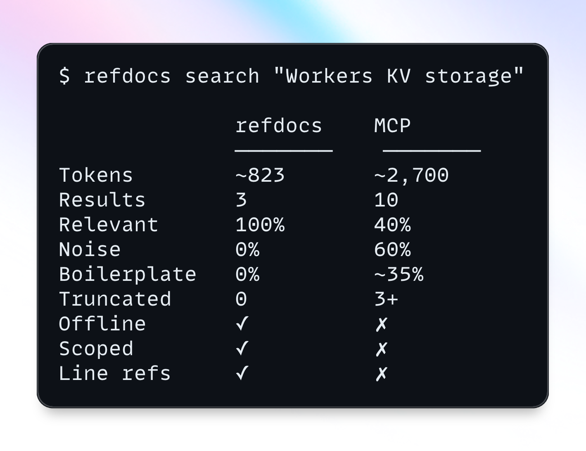Click the word search in the command
Viewport: 586px width, 451px height.
(222, 76)
